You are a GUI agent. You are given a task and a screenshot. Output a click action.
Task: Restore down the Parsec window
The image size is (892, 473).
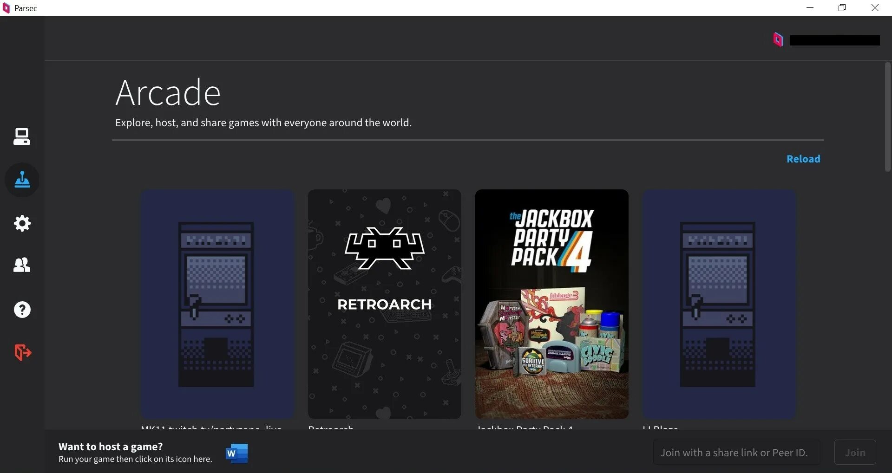coord(842,8)
